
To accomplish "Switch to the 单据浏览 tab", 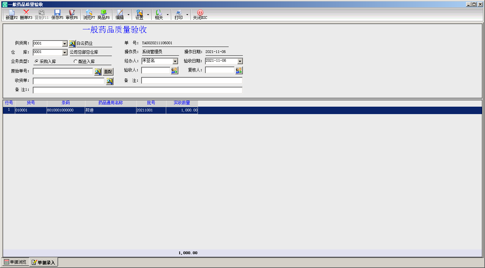I will [15, 262].
